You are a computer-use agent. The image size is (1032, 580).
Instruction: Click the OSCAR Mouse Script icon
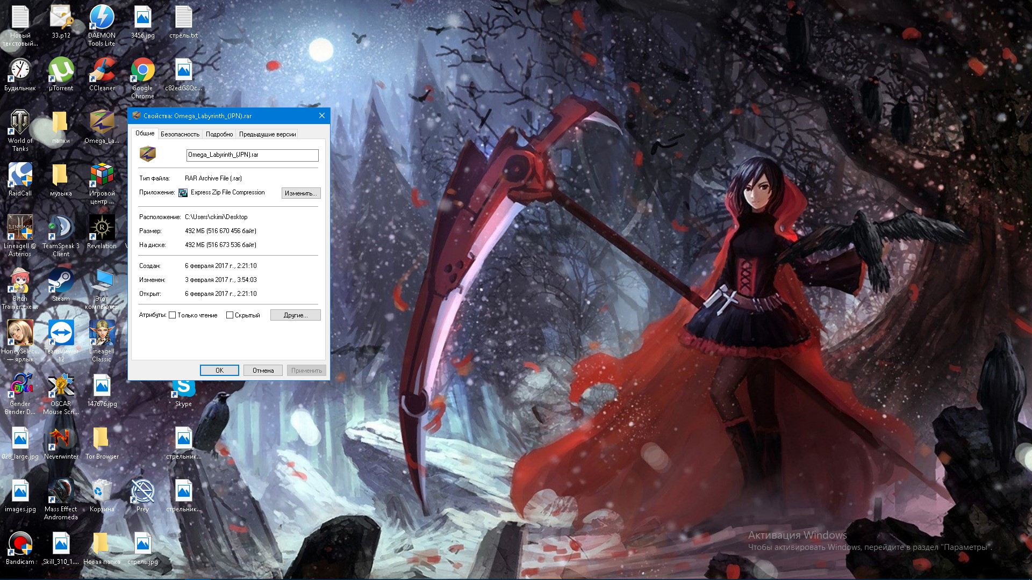point(61,394)
